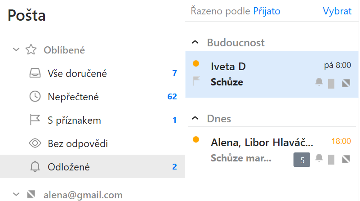Screen dimensions: 360x201
Task: Collapse the alena@gmail.com account tree
Action: pyautogui.click(x=16, y=194)
